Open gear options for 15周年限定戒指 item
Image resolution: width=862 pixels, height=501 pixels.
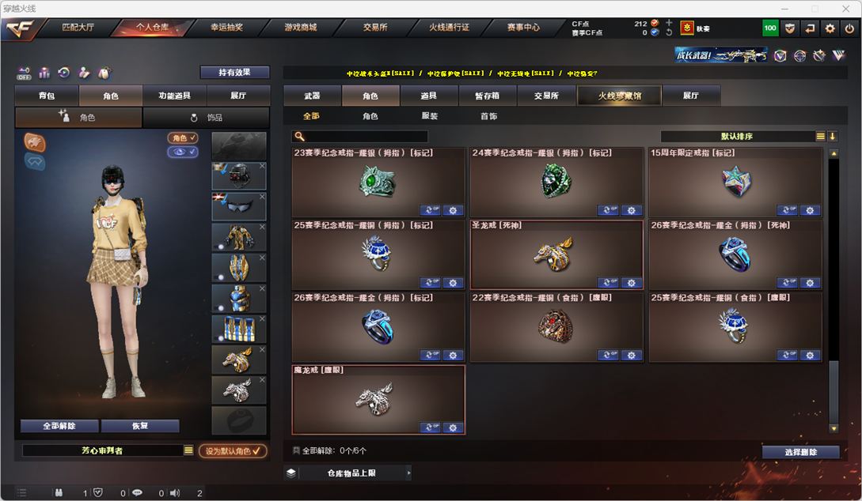point(810,210)
